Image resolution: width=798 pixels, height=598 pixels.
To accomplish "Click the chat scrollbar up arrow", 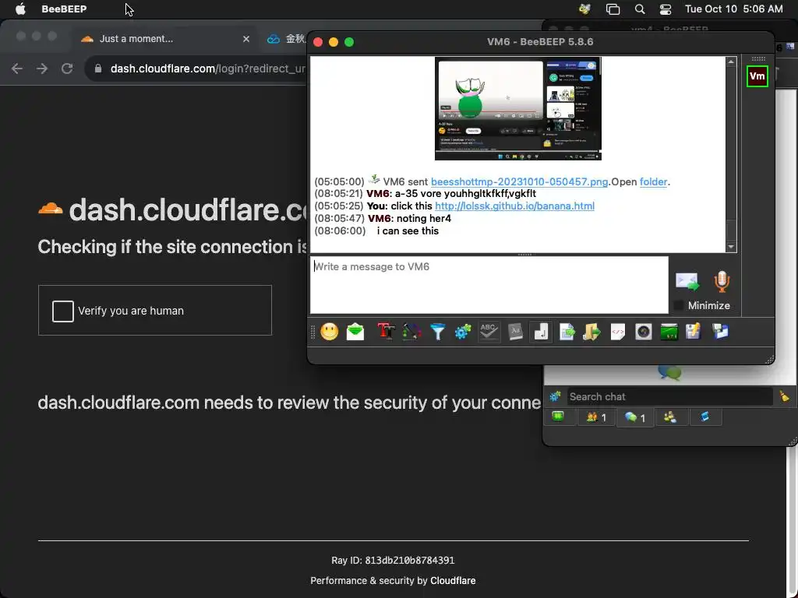I will pos(731,62).
